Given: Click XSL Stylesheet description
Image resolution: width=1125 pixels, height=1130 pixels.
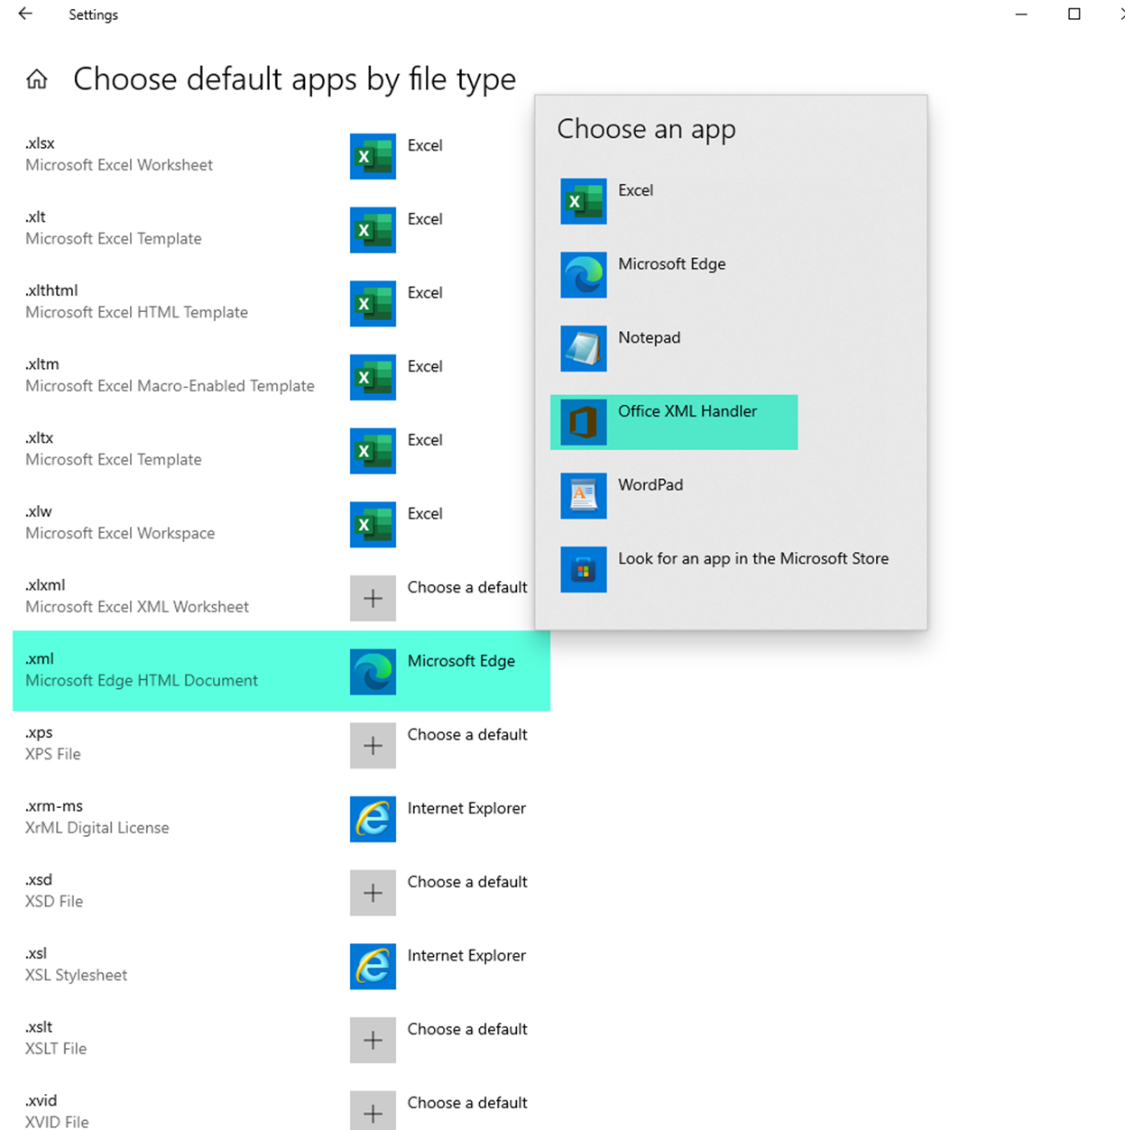Looking at the screenshot, I should coord(77,975).
